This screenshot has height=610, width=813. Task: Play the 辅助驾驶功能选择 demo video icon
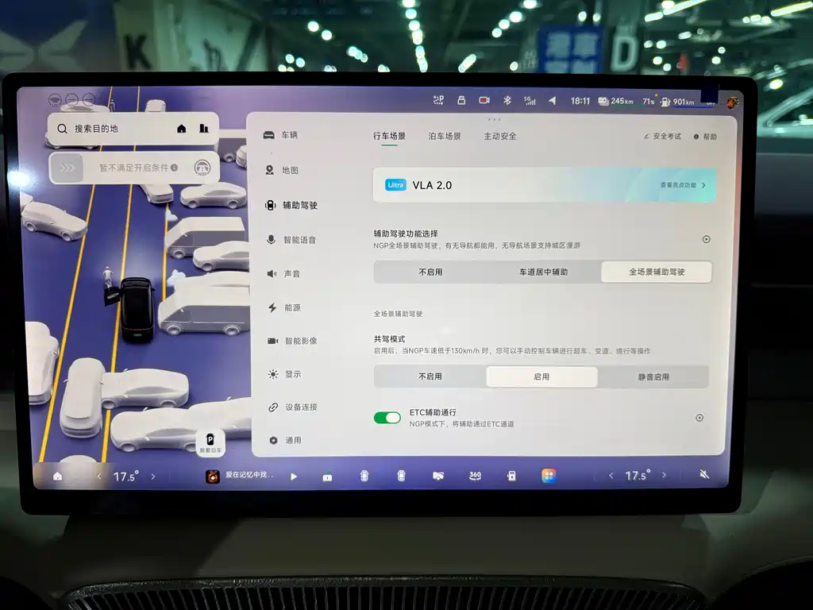(706, 239)
